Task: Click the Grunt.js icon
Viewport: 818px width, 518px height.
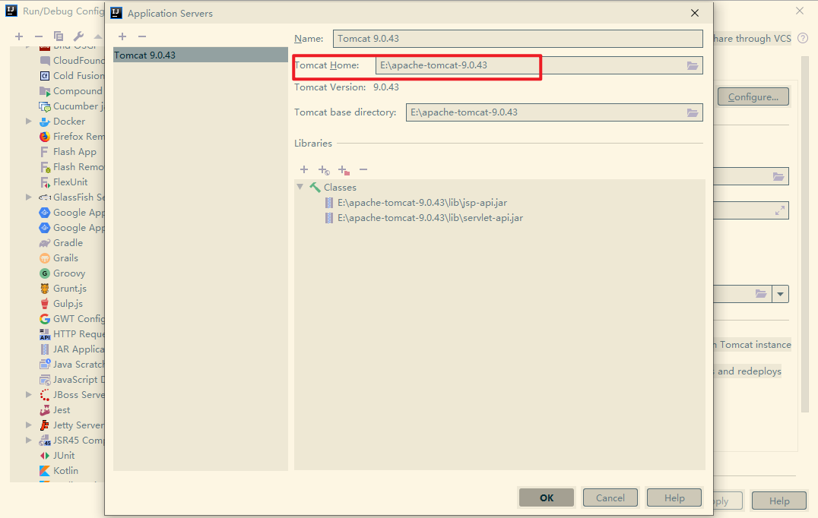Action: [45, 289]
